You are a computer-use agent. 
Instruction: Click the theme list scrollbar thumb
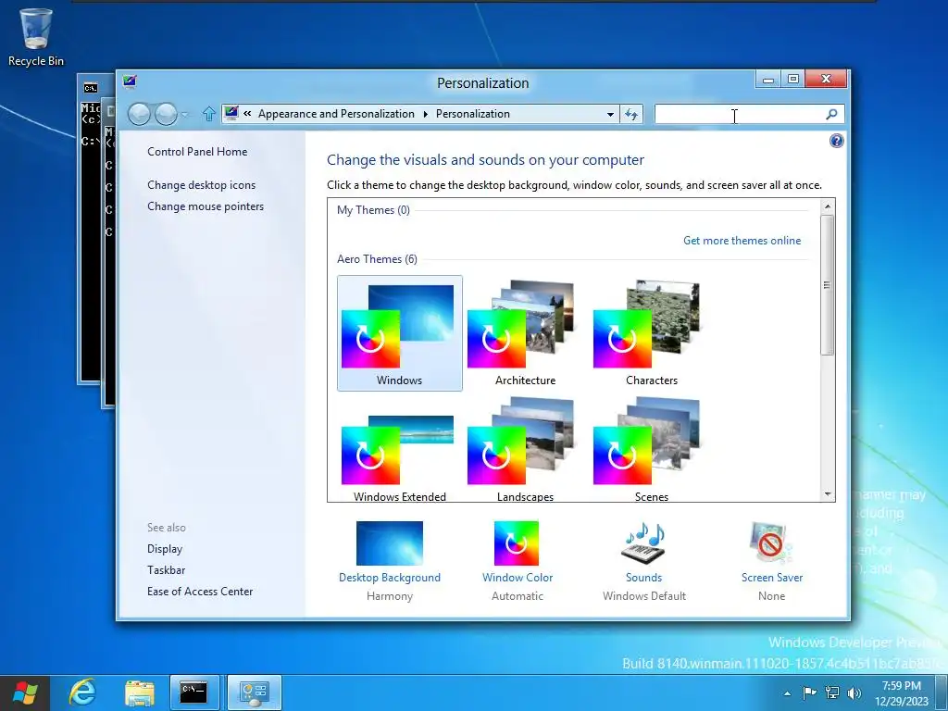click(x=828, y=285)
